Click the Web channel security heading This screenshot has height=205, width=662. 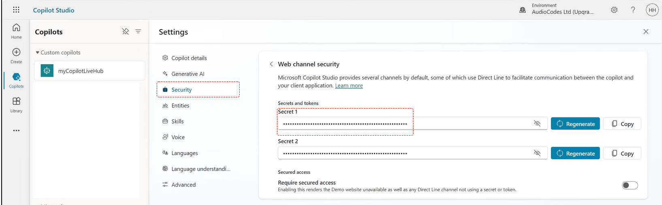tap(309, 64)
